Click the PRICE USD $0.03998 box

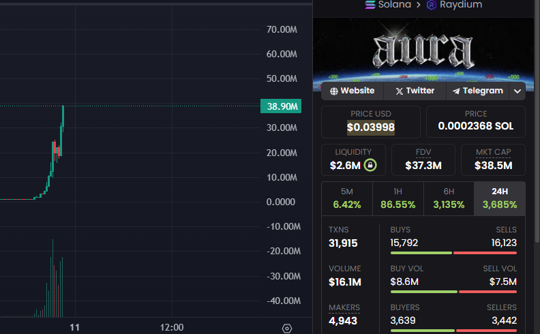(370, 122)
